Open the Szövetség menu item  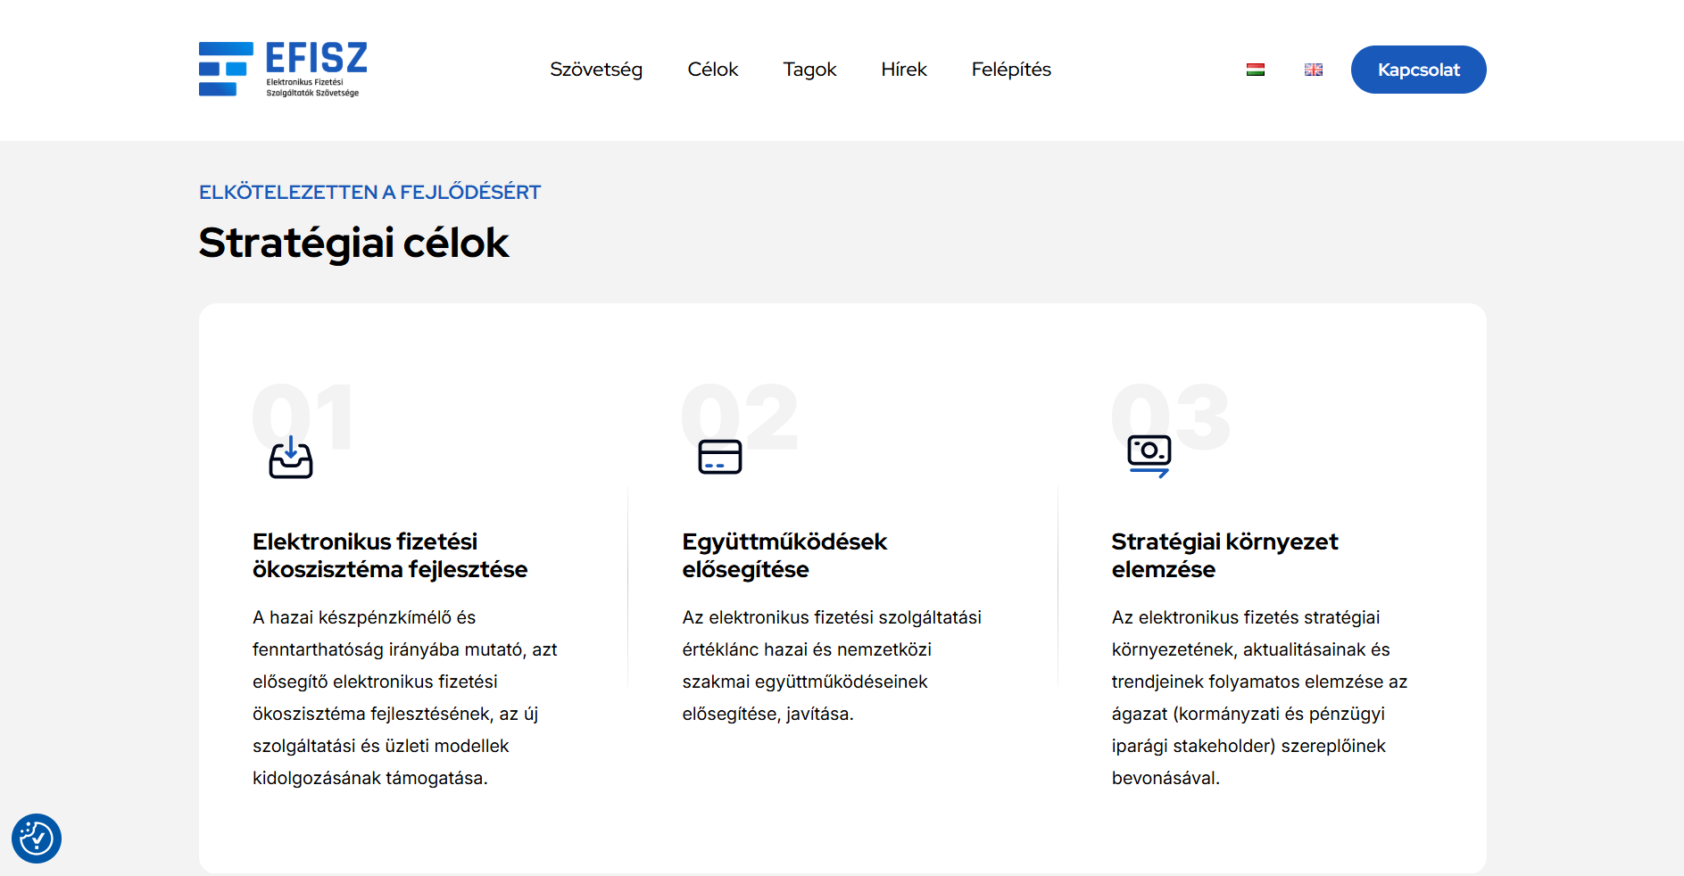pos(596,70)
